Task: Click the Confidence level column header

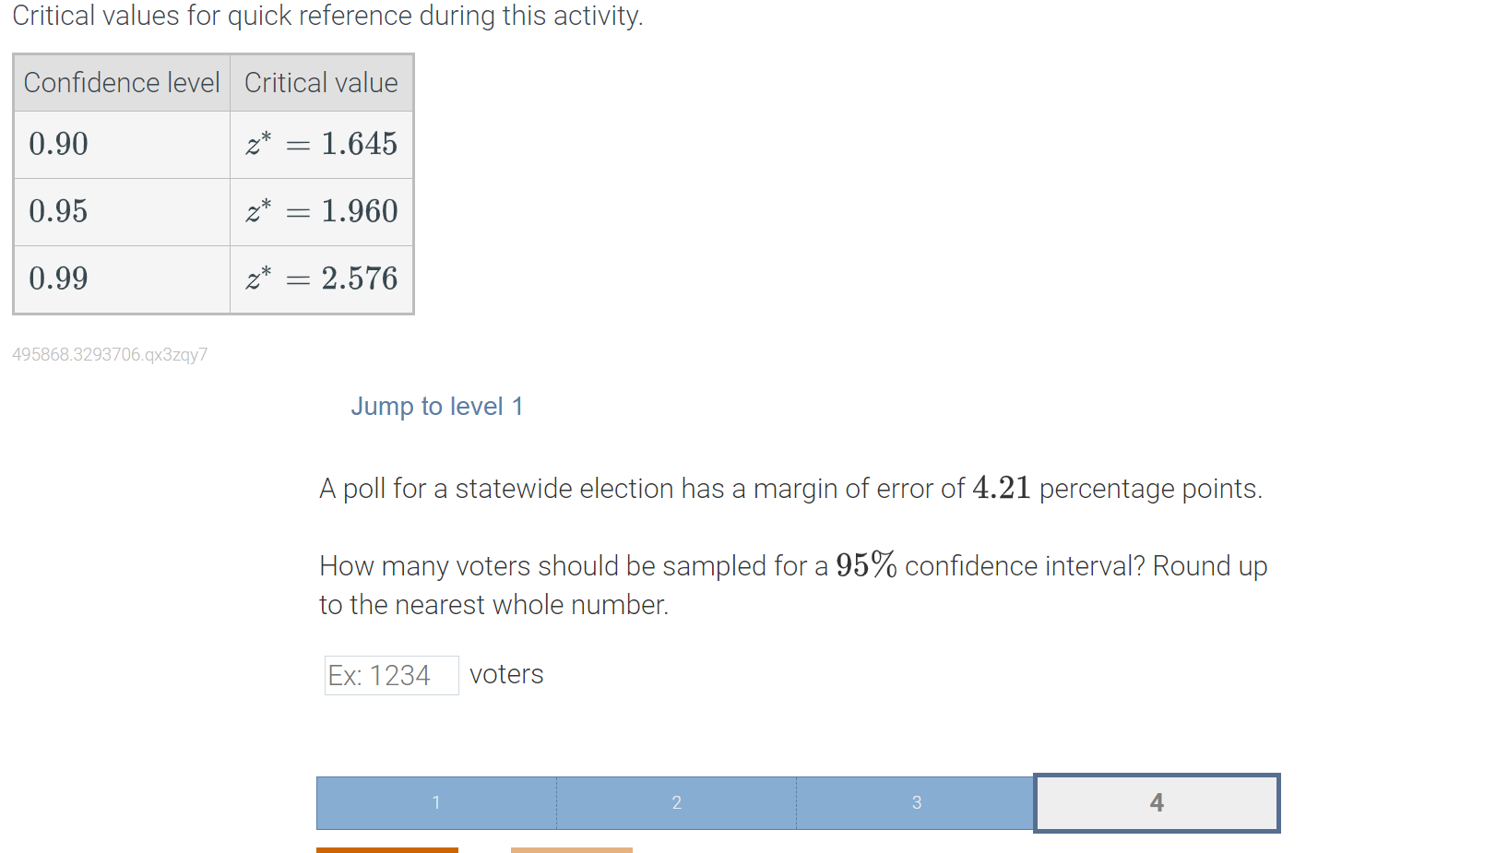Action: point(121,82)
